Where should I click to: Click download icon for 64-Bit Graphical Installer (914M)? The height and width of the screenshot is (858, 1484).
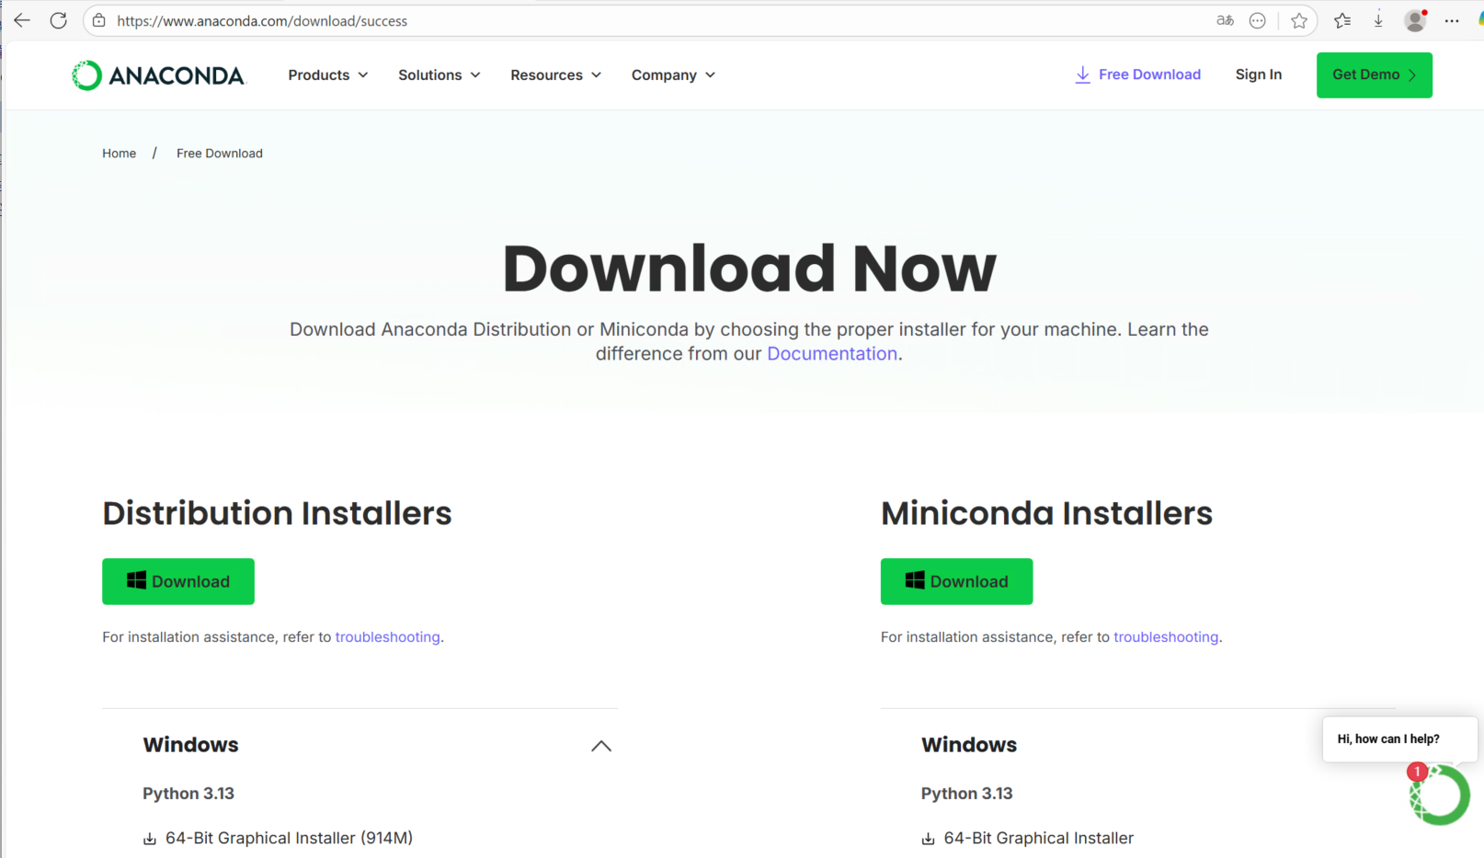coord(150,839)
